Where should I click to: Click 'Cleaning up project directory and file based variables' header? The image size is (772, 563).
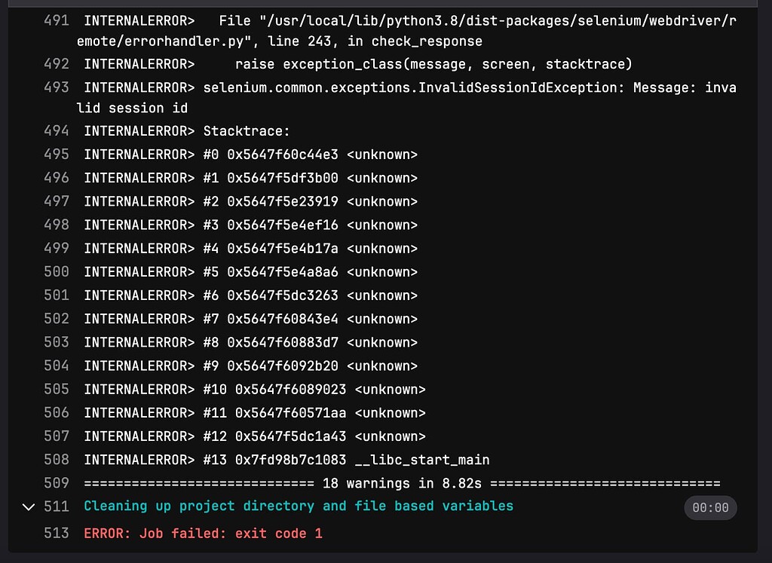click(299, 506)
